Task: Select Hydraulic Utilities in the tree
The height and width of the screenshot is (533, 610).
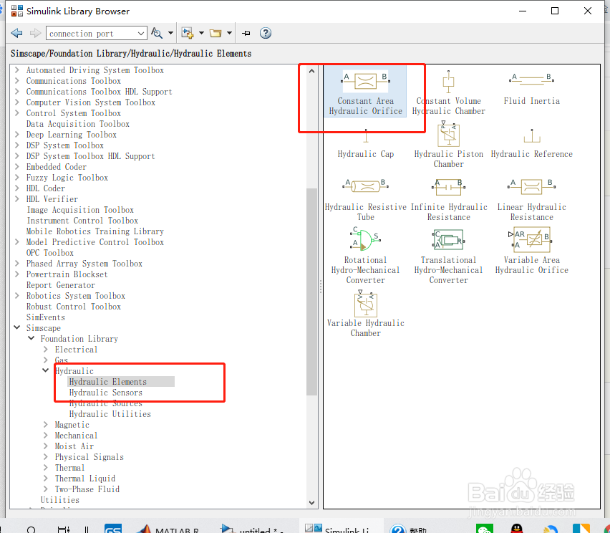Action: click(x=110, y=414)
